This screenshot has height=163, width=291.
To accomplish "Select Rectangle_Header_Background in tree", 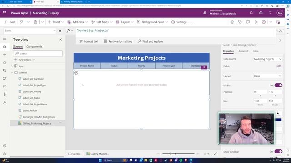I will 39,117.
